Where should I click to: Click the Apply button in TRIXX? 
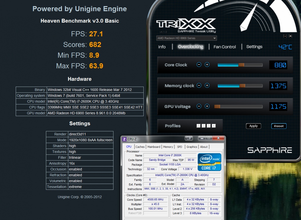point(254,126)
